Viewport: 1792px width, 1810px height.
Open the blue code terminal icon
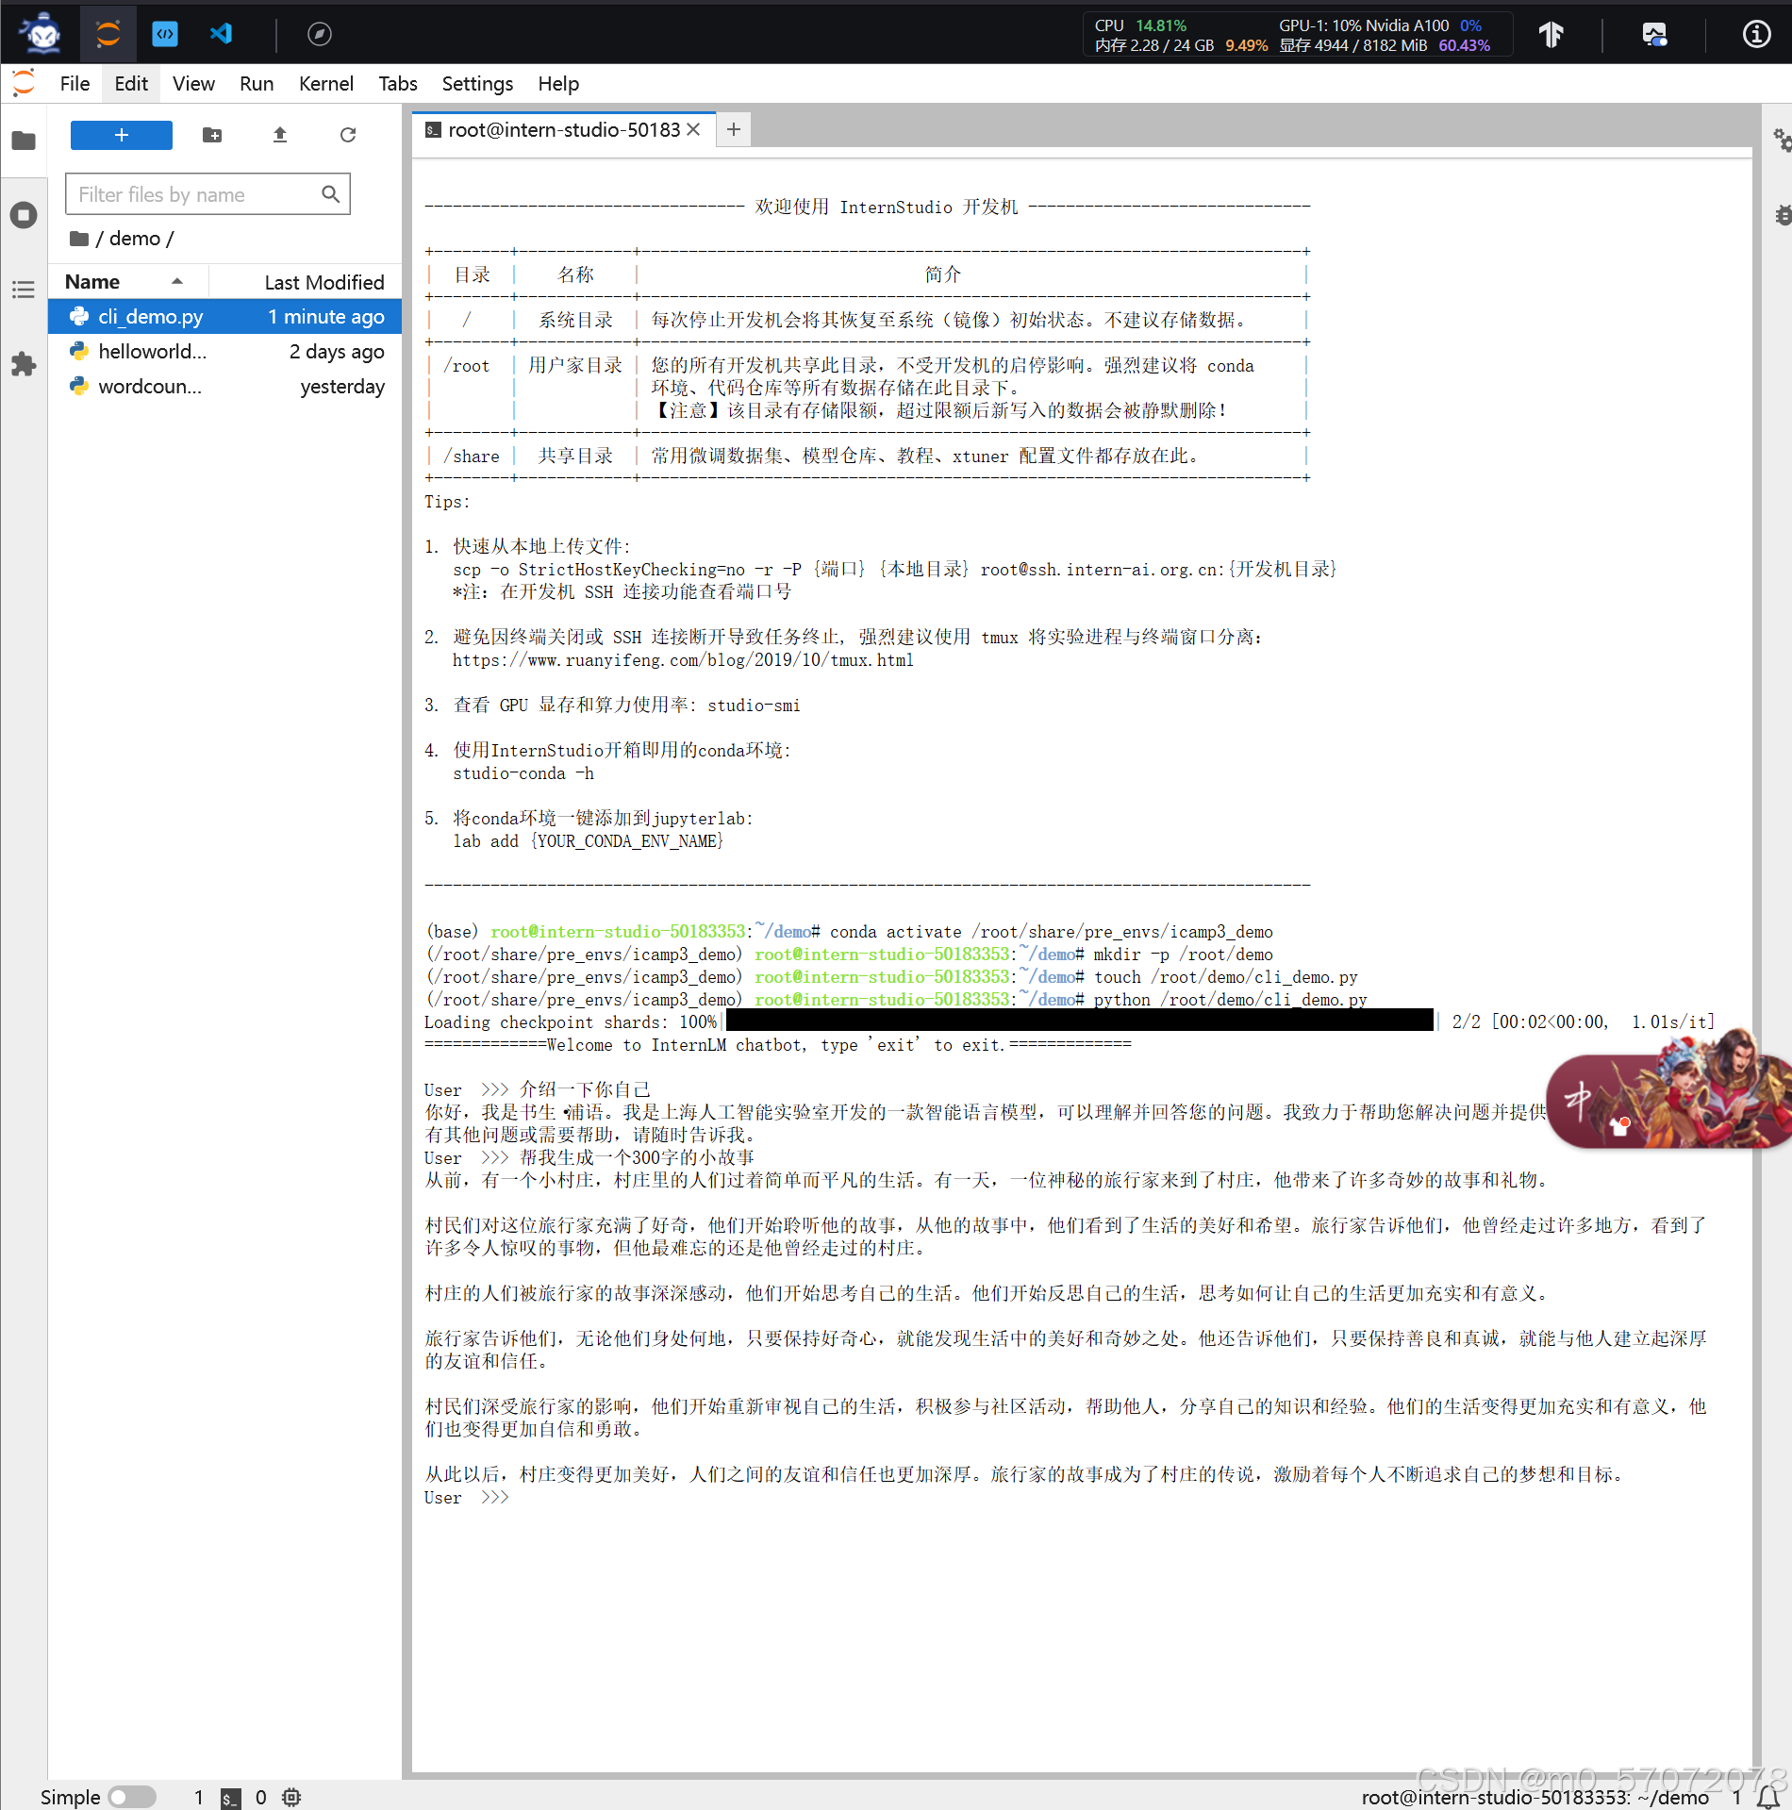[165, 34]
